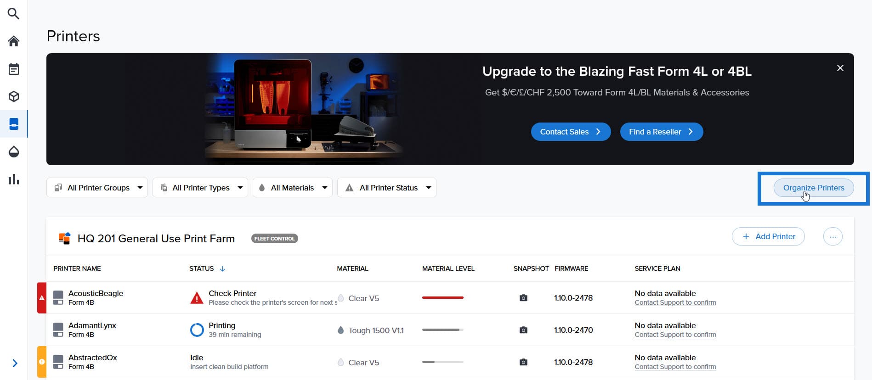872x380 pixels.
Task: Click the Check Printer red warning triangle icon
Action: [197, 298]
